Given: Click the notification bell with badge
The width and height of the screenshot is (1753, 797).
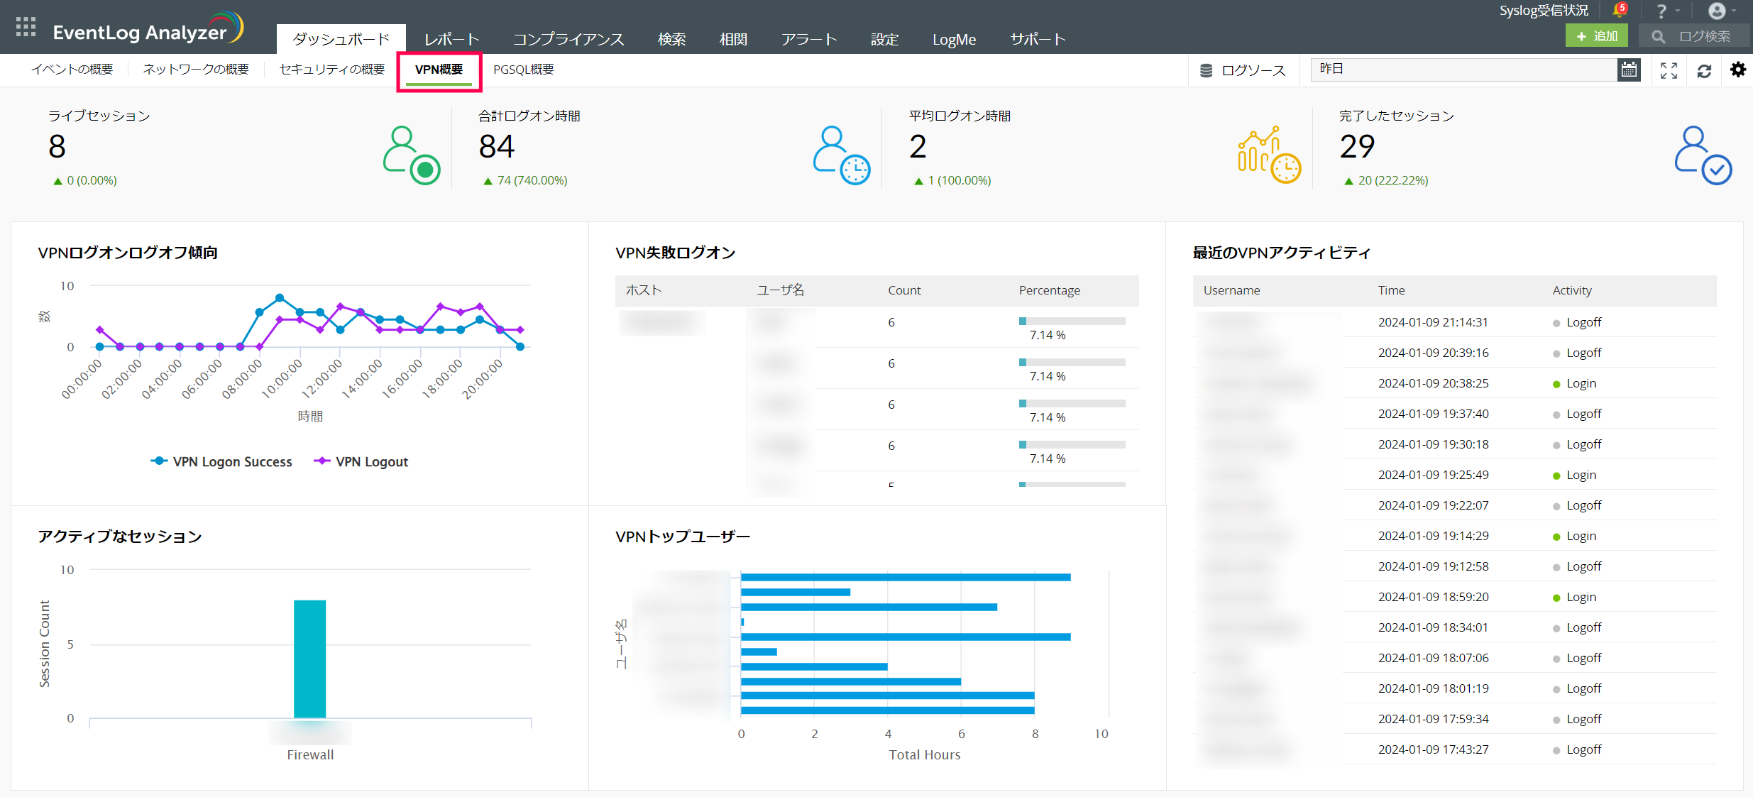Looking at the screenshot, I should 1619,10.
